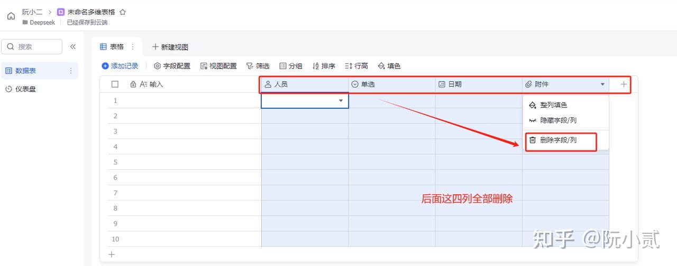The height and width of the screenshot is (266, 677).
Task: Go to 阮小二 in the breadcrumb
Action: pyautogui.click(x=32, y=12)
